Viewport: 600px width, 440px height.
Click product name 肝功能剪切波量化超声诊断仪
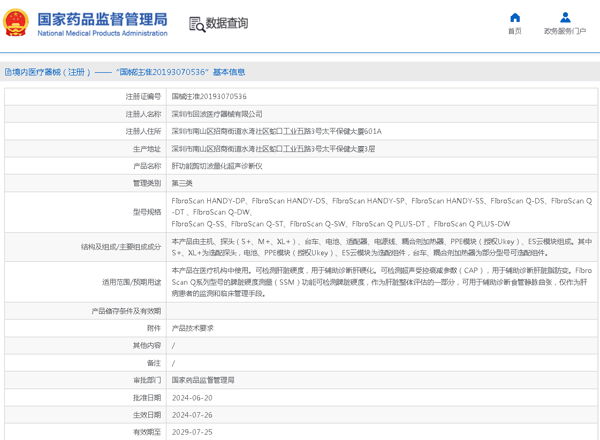217,166
